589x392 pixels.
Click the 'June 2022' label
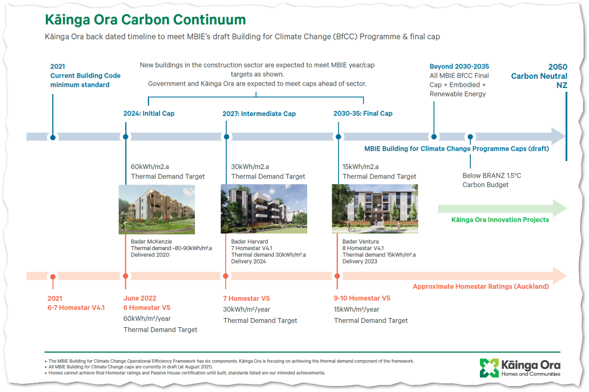coord(140,298)
